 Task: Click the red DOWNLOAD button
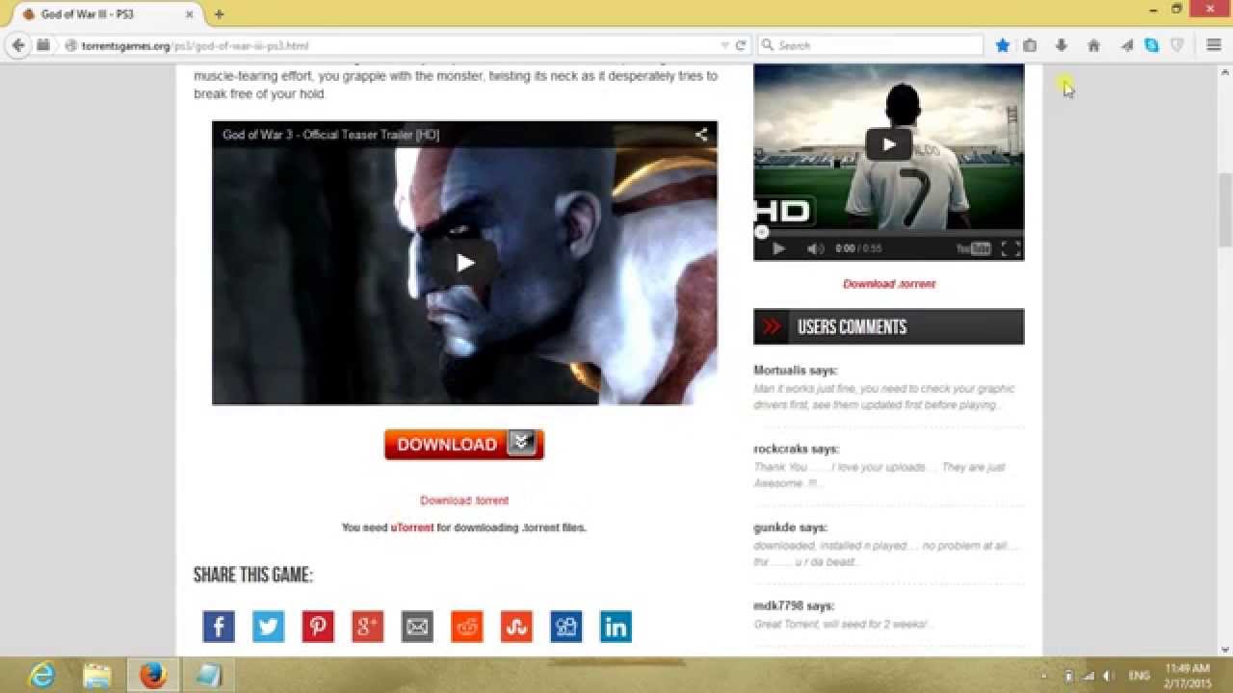(x=464, y=444)
